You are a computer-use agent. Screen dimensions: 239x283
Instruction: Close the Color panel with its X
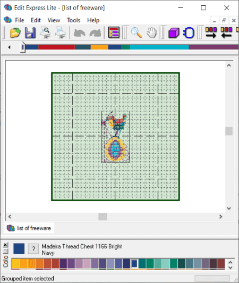click(x=5, y=245)
